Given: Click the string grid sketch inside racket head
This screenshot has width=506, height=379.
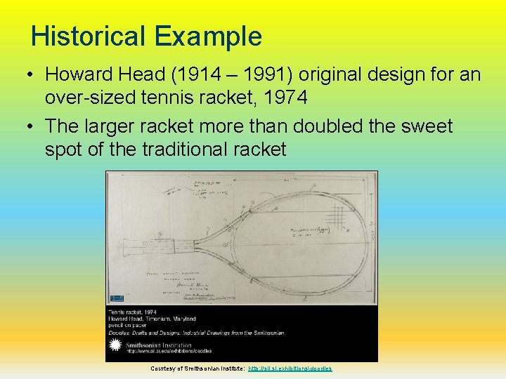Looking at the screenshot, I should point(336,217).
